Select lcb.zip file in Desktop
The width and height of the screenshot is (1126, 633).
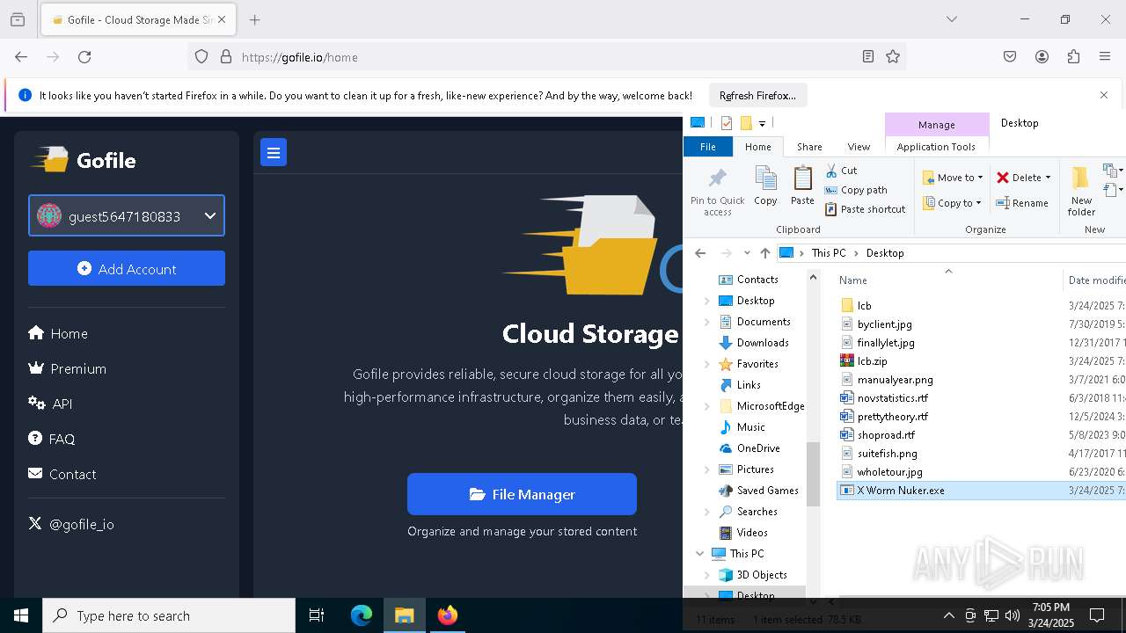pos(872,361)
